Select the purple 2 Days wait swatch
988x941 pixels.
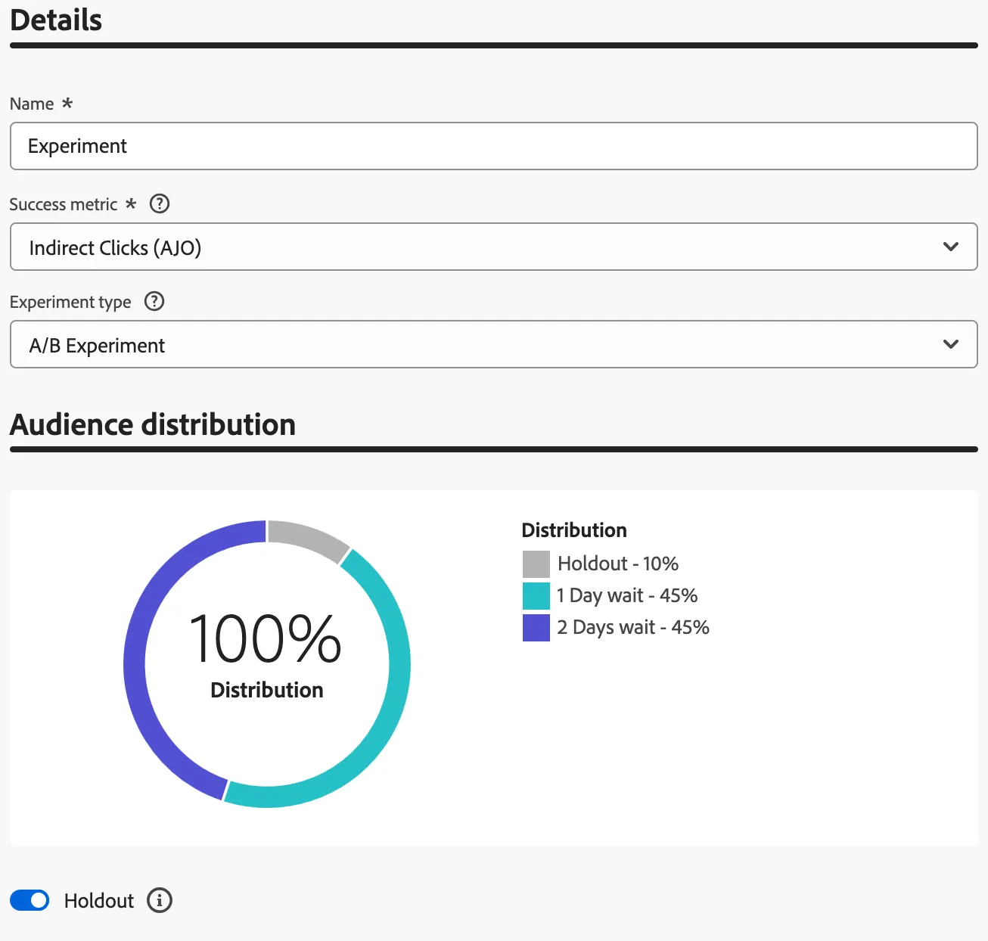click(x=536, y=628)
